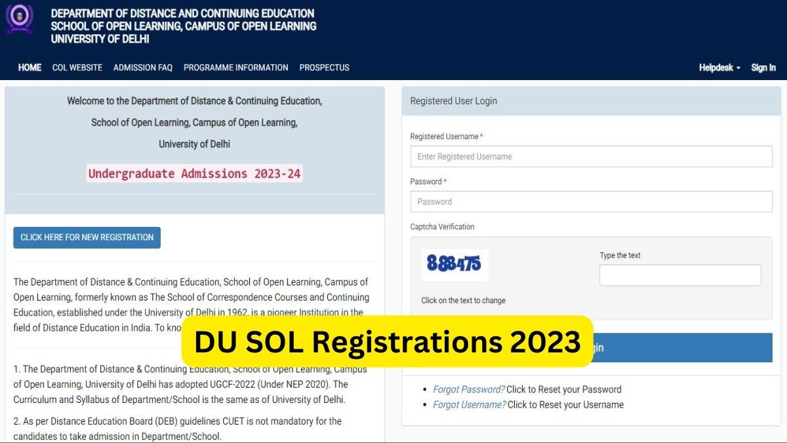The height and width of the screenshot is (443, 787).
Task: Open ADMISSION FAQ page
Action: click(x=143, y=68)
